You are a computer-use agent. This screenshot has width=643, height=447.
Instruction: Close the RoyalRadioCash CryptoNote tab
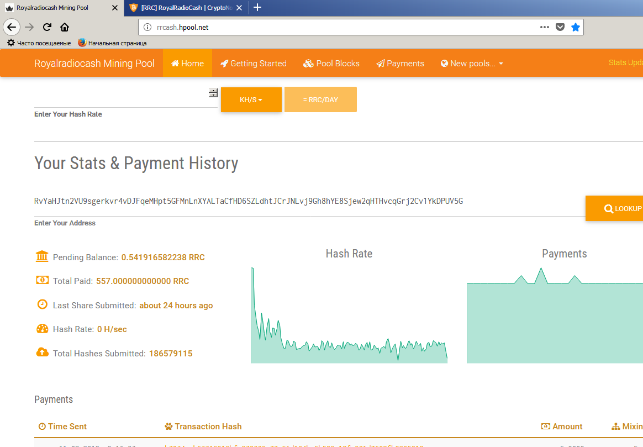(239, 8)
